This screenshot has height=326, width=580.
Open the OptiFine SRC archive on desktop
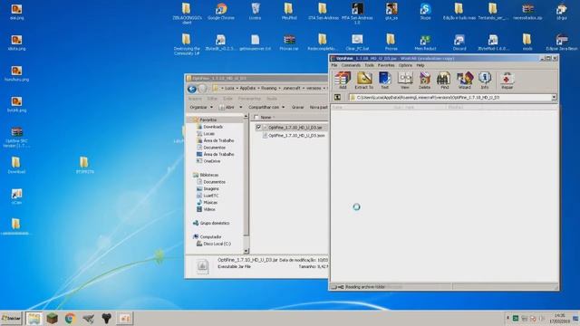(x=16, y=137)
